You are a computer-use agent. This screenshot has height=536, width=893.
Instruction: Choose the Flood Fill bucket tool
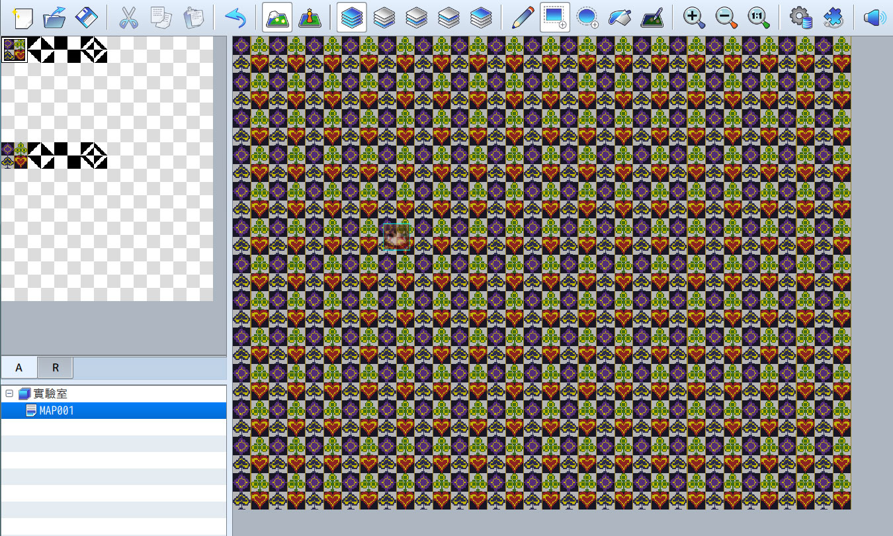(x=620, y=18)
